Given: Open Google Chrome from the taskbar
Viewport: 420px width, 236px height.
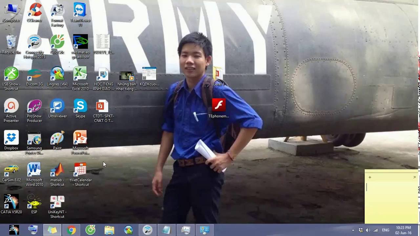Looking at the screenshot, I should point(71,230).
